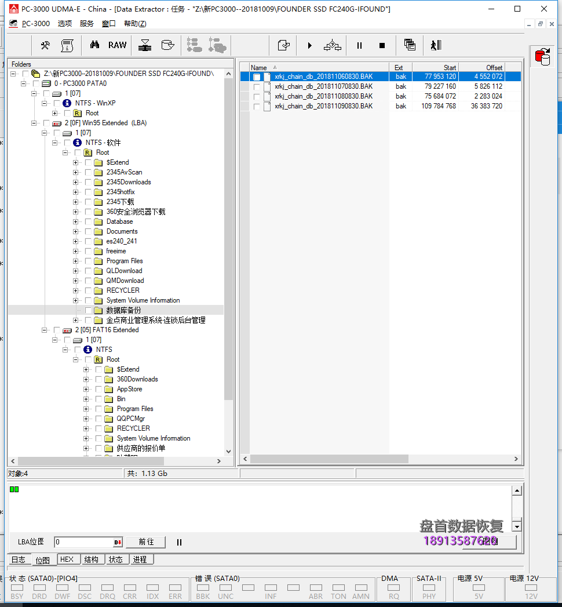Expand the QQPCMgr folder node

coord(86,419)
